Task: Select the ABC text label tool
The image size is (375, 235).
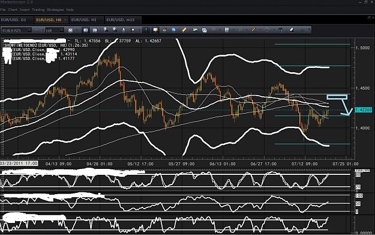Action: (x=281, y=29)
